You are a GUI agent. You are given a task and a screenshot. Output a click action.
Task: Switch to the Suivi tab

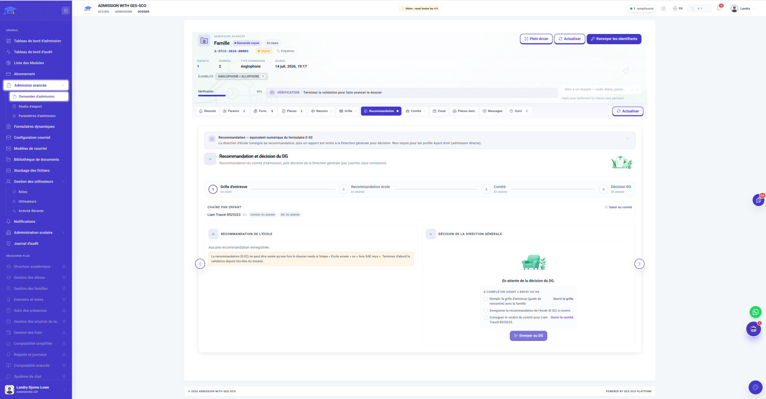(x=519, y=111)
